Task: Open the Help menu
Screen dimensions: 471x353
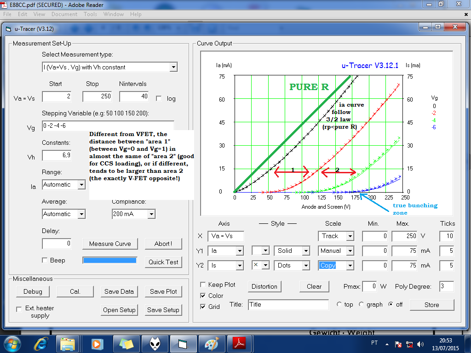Action: (x=136, y=14)
